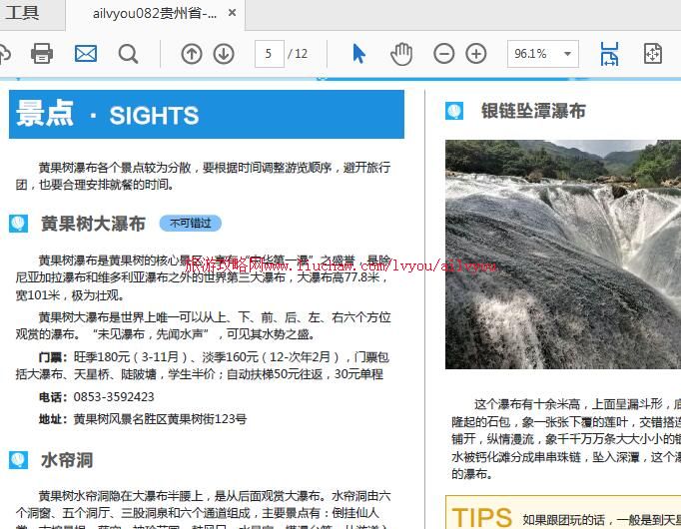Open the search magnifier tool
681x529 pixels.
click(x=129, y=54)
